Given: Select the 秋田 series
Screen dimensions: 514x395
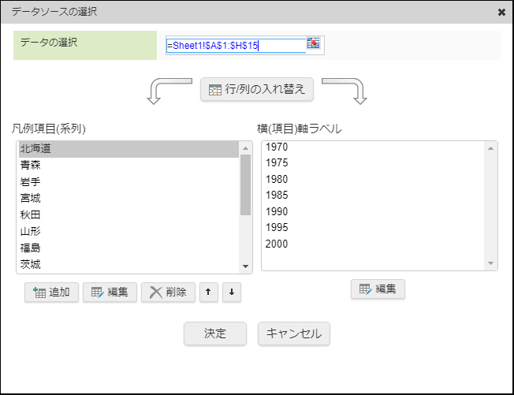Looking at the screenshot, I should coord(128,214).
